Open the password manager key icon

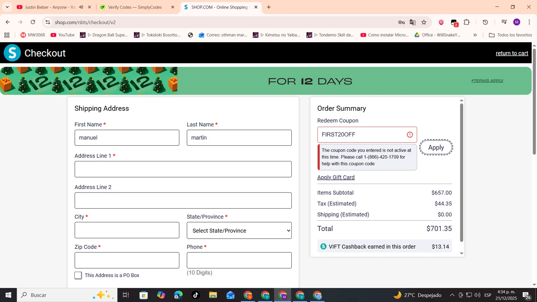click(401, 22)
